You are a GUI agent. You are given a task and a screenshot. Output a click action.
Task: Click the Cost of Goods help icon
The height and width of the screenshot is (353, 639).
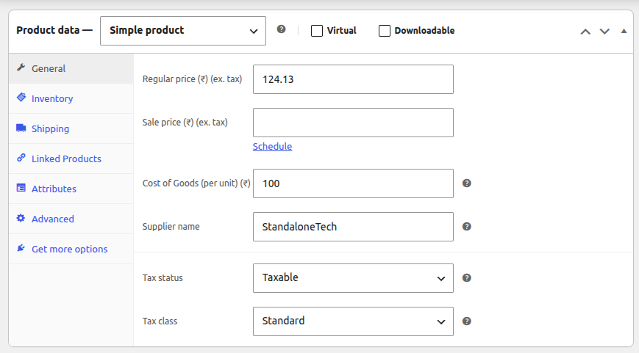tap(467, 183)
